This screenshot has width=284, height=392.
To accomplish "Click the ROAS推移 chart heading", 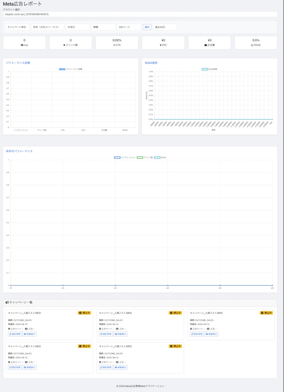I will point(151,63).
